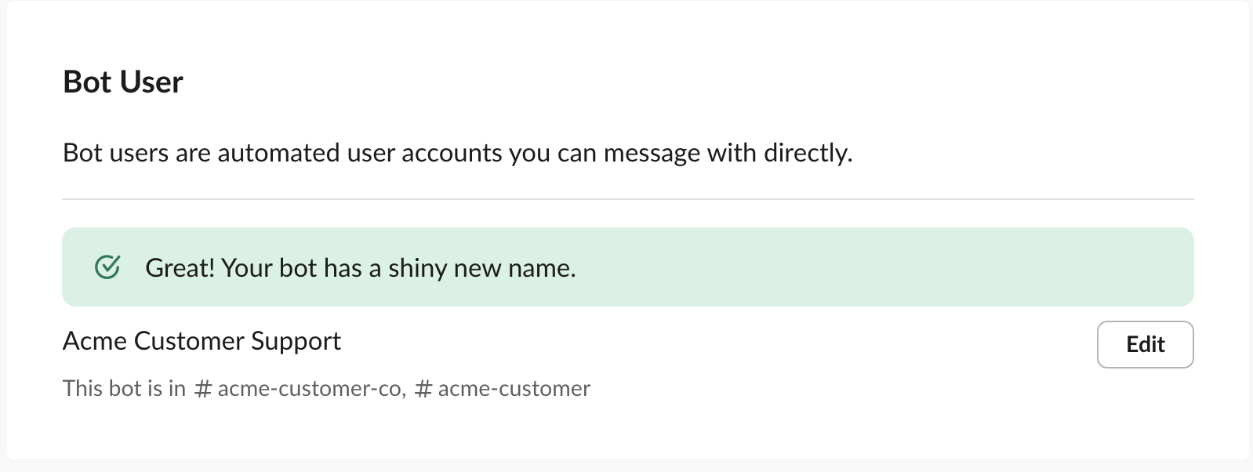Click the divider line below the description
The width and height of the screenshot is (1253, 472).
[626, 198]
